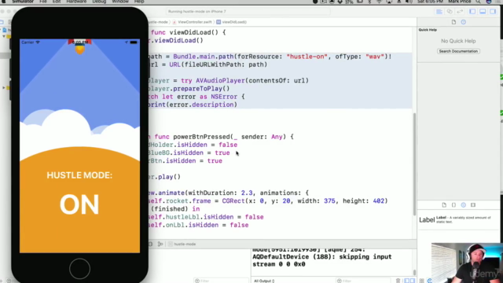Open the Media library icon
The height and width of the screenshot is (283, 503).
coord(473,204)
